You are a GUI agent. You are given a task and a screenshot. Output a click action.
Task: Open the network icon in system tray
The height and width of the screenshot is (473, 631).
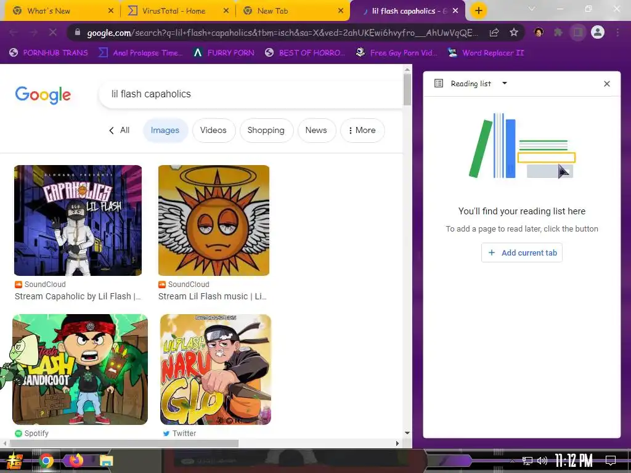tap(527, 461)
